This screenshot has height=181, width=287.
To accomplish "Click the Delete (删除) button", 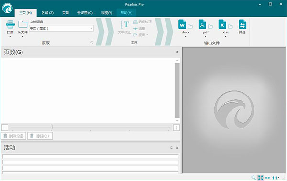I will tap(40, 136).
